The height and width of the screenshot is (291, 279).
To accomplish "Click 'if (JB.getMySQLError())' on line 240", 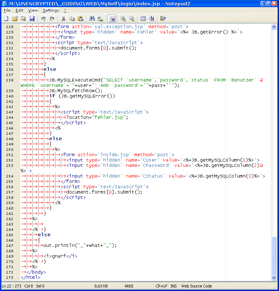I will [x=82, y=96].
